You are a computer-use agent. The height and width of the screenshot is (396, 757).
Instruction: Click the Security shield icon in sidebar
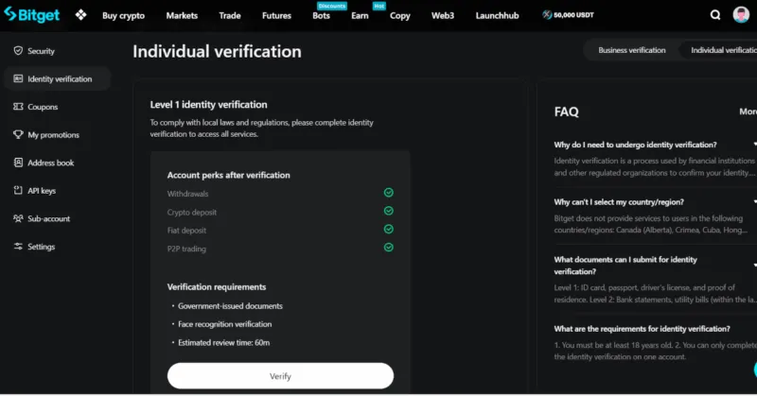pos(18,51)
